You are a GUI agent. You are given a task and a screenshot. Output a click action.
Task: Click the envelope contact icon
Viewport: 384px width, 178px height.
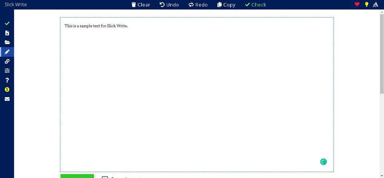(x=7, y=99)
